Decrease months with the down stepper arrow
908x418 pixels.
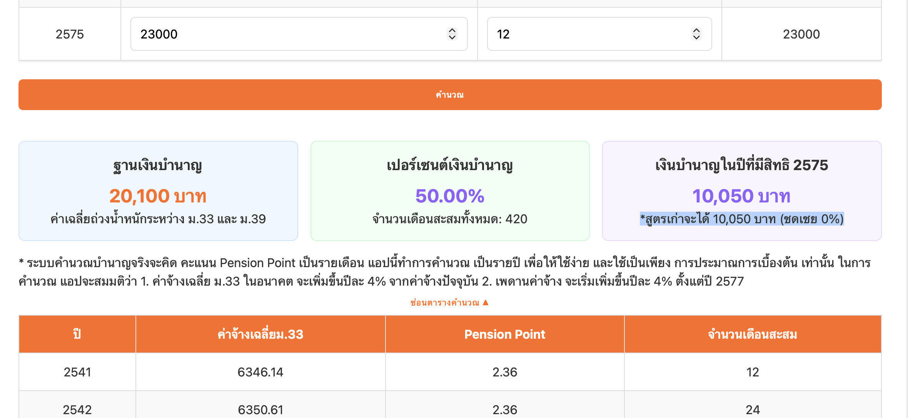(x=696, y=37)
